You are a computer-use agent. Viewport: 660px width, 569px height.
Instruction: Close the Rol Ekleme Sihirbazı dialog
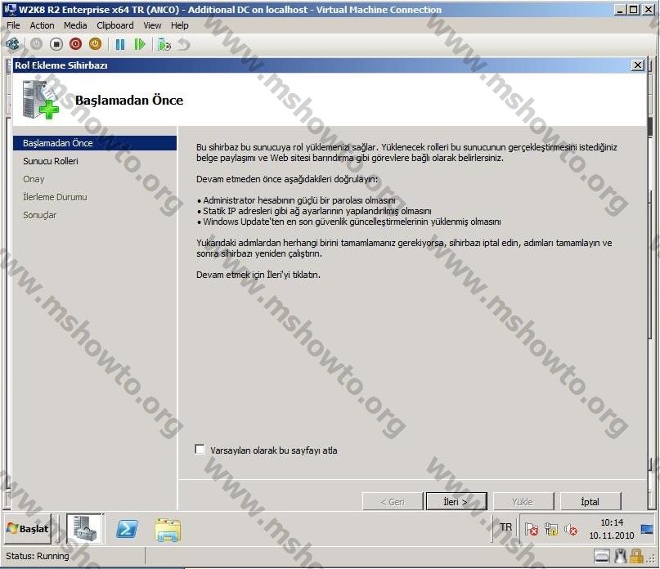tap(638, 65)
